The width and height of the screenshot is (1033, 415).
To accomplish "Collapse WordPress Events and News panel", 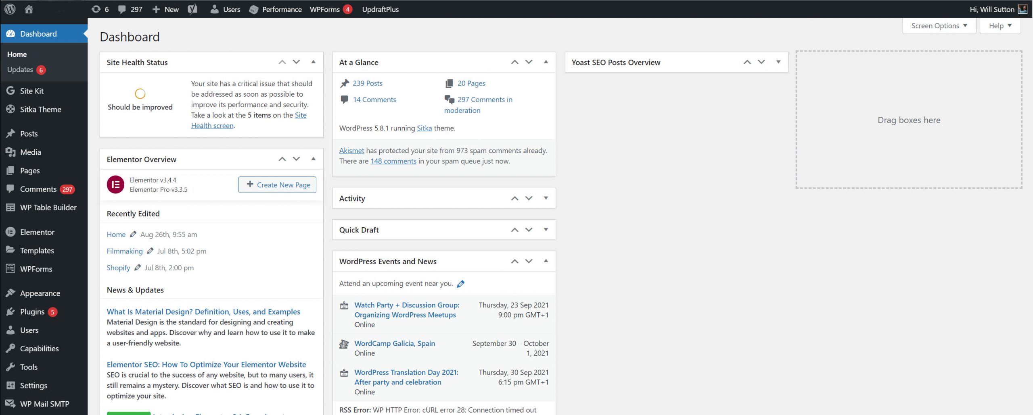I will (546, 261).
